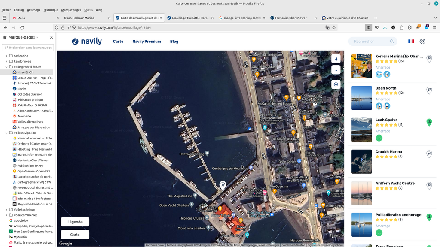Viewport: 440px width, 247px height.
Task: Open the Blog link
Action: pos(174,42)
